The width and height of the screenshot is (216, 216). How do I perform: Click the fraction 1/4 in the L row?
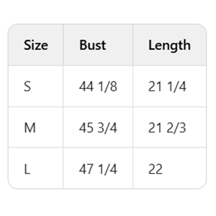pyautogui.click(x=107, y=169)
